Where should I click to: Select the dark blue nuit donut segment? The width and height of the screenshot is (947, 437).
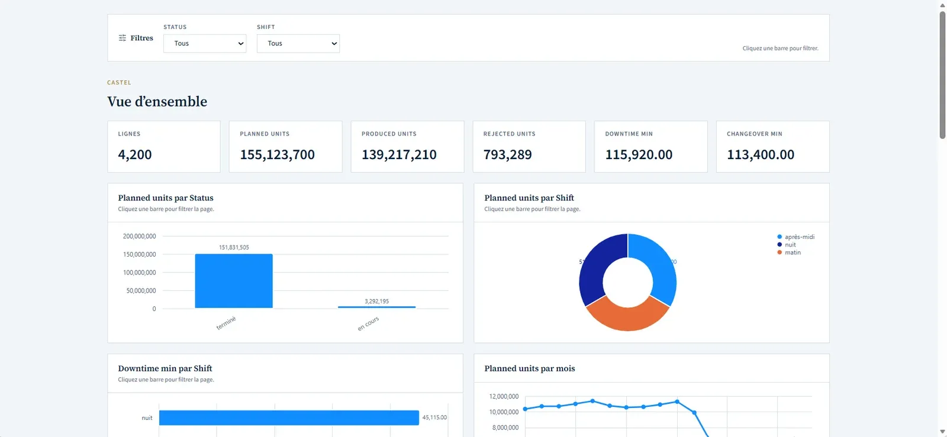tap(595, 266)
